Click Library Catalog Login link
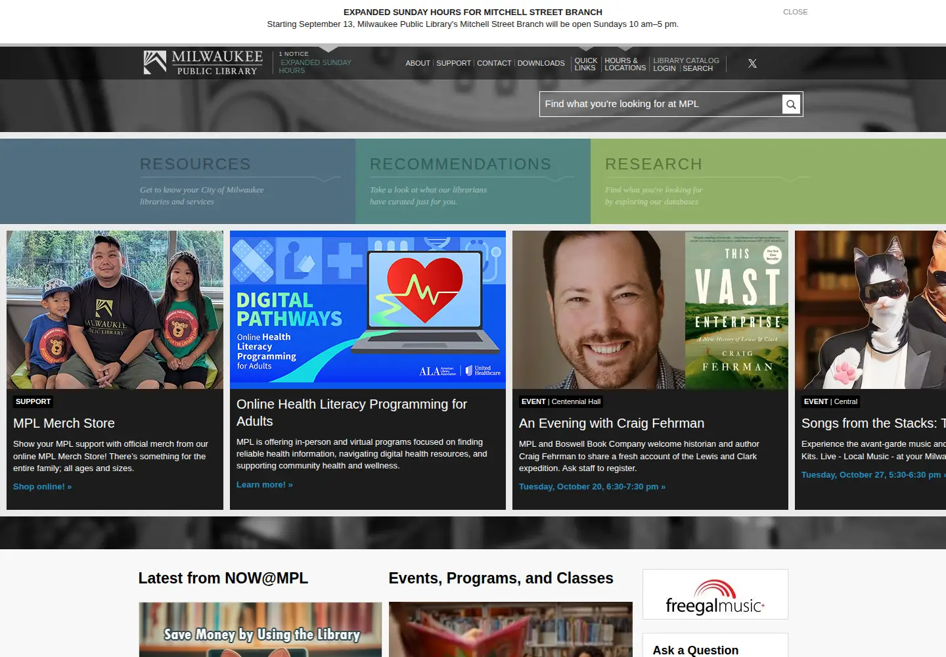 pyautogui.click(x=664, y=68)
